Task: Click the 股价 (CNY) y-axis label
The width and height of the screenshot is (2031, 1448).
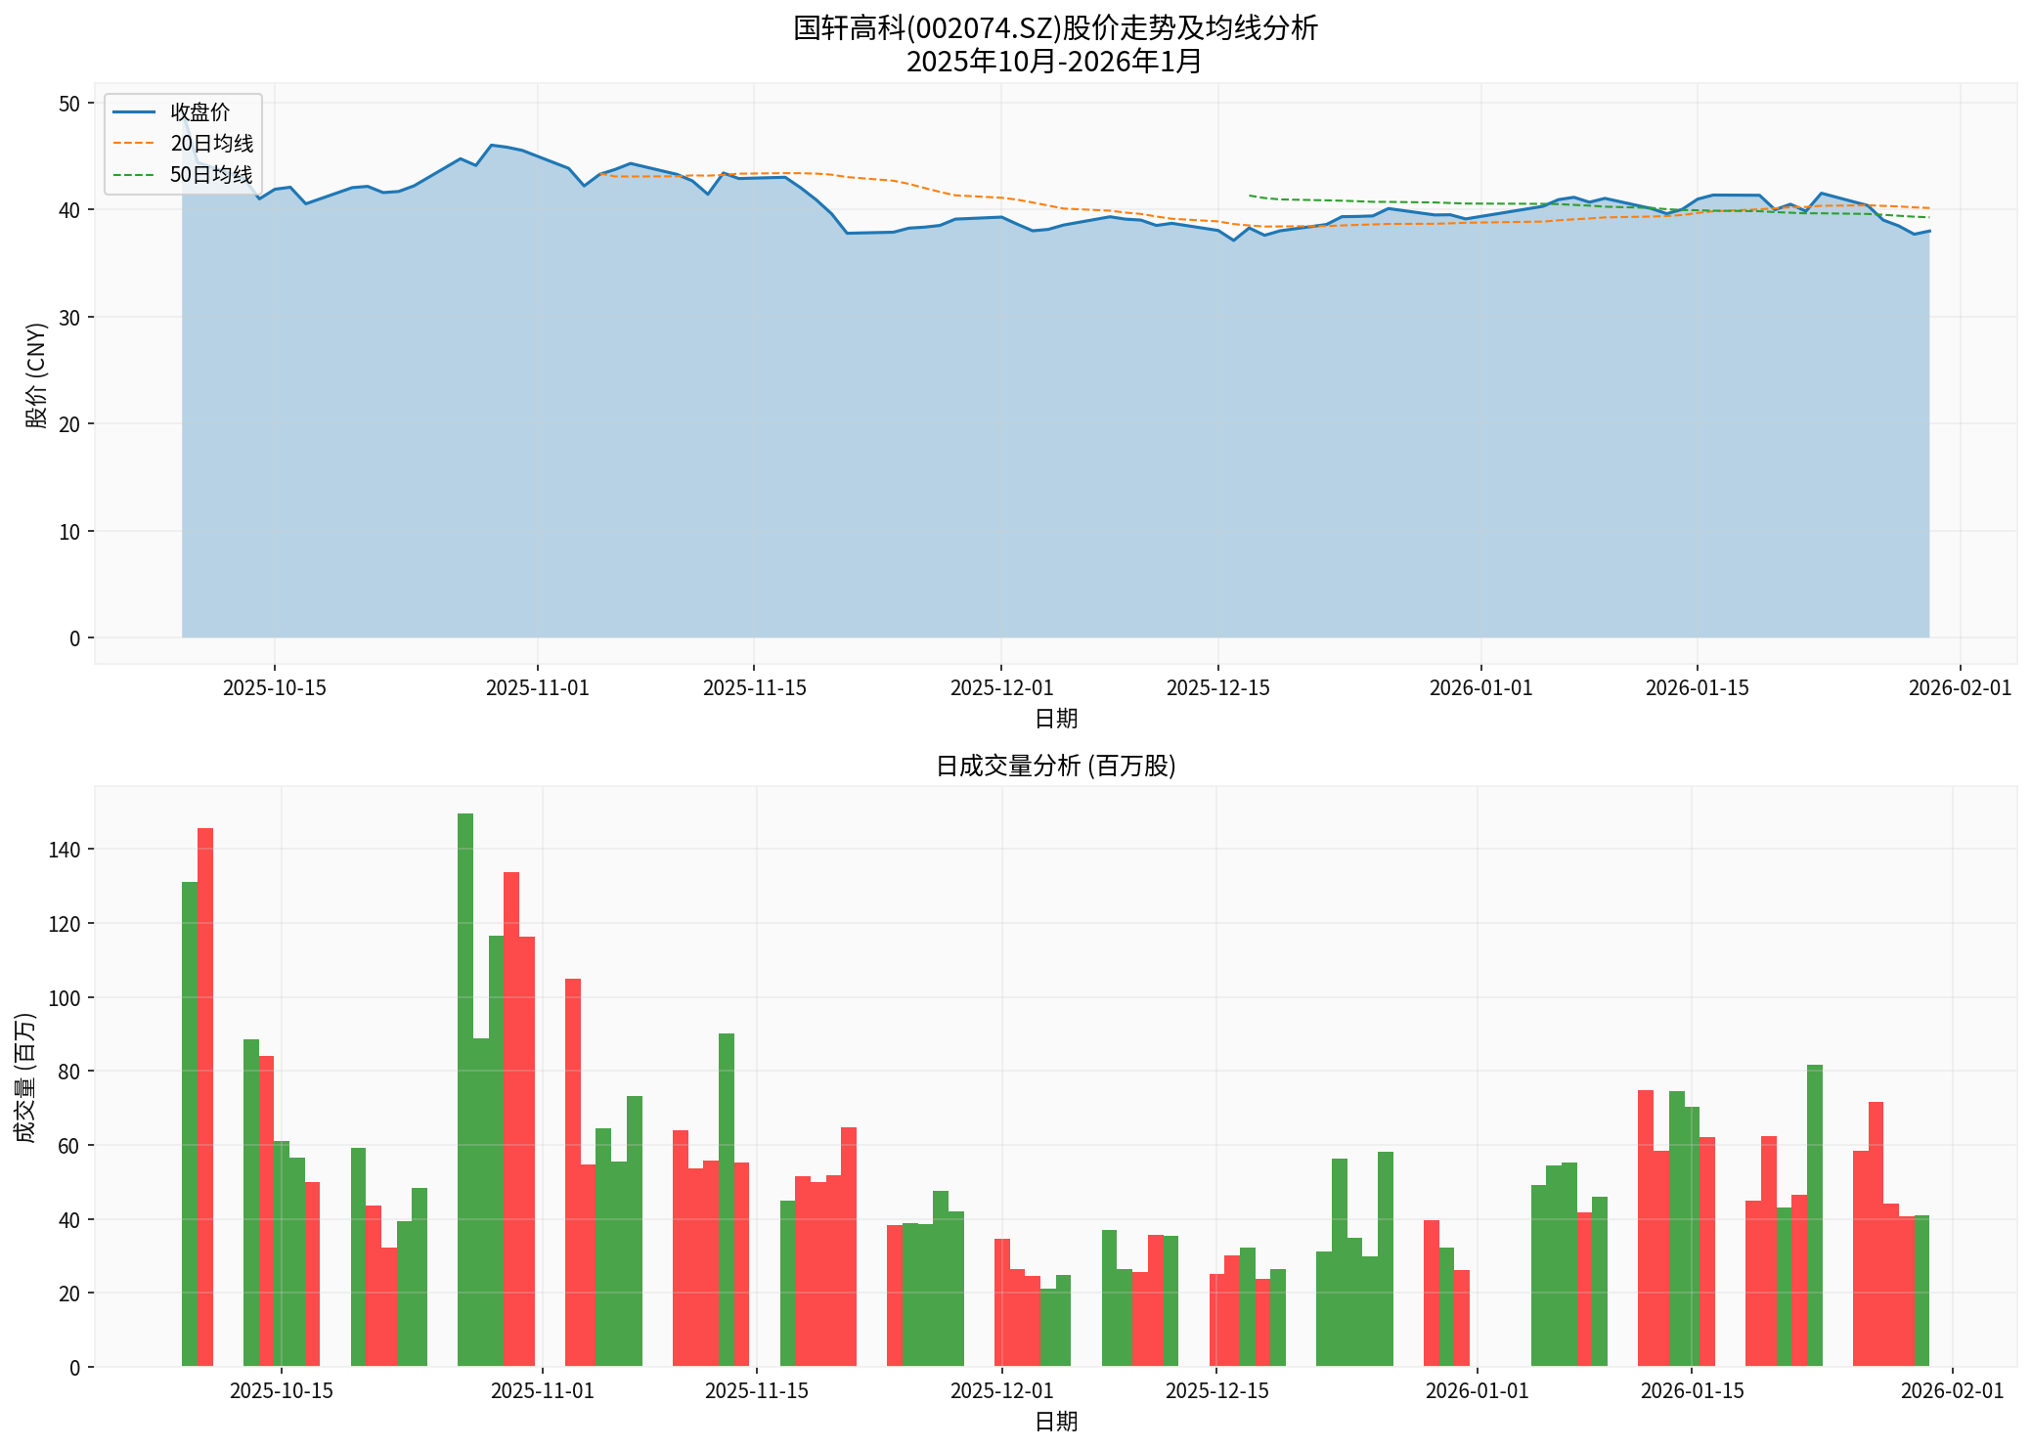Action: tap(36, 374)
